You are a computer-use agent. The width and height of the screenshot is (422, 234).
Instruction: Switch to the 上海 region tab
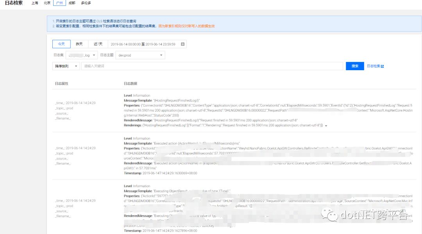click(35, 3)
